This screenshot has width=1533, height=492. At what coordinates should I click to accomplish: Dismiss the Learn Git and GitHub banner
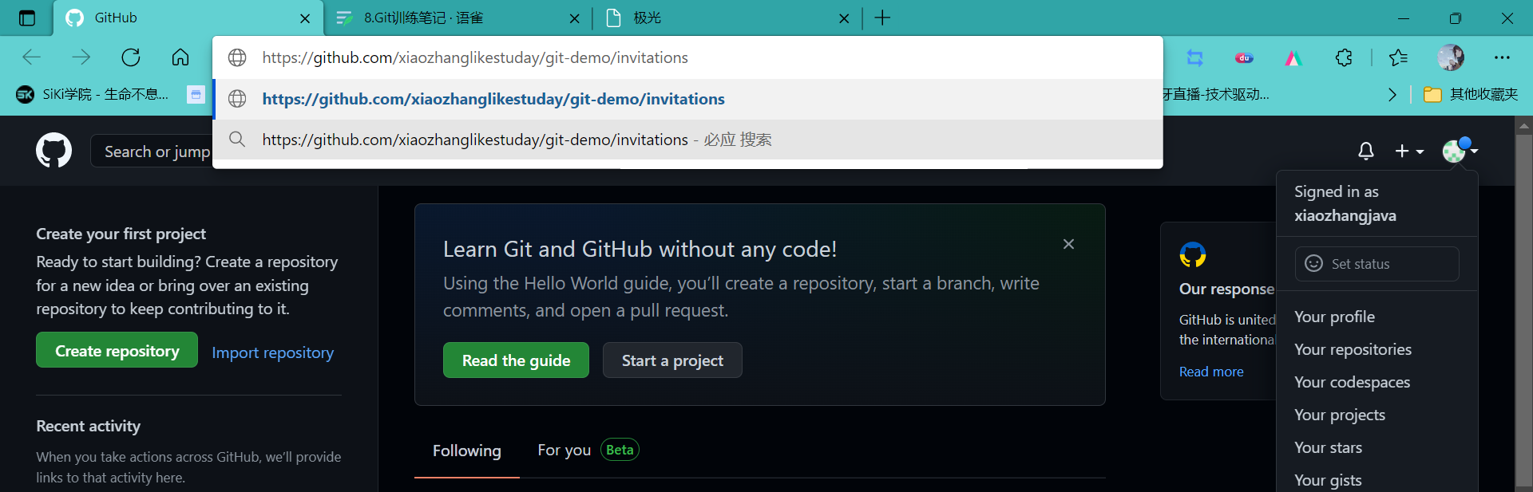click(x=1068, y=244)
